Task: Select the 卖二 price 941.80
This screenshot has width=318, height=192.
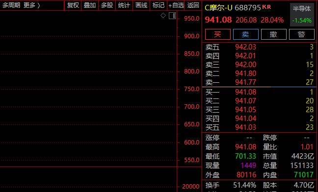Action: [245, 73]
